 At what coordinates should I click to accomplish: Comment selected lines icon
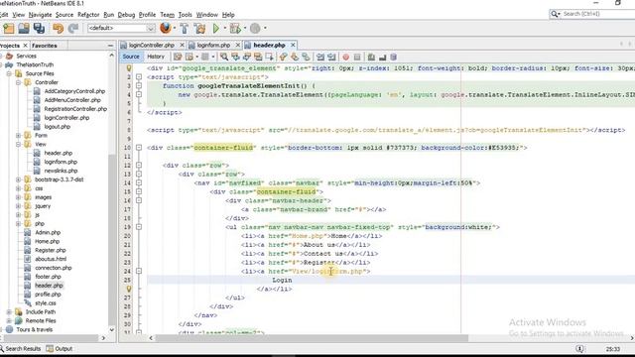(x=371, y=57)
